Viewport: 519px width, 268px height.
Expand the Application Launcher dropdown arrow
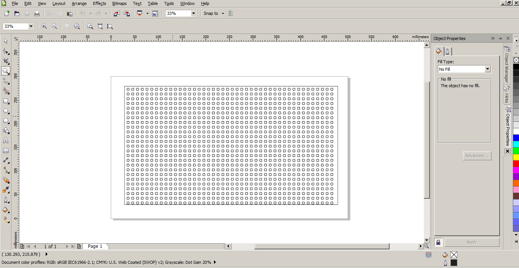pos(147,13)
